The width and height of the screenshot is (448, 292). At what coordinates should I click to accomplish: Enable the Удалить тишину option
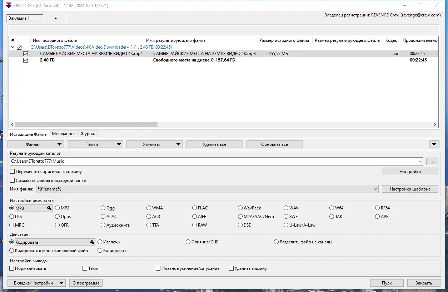click(x=231, y=268)
